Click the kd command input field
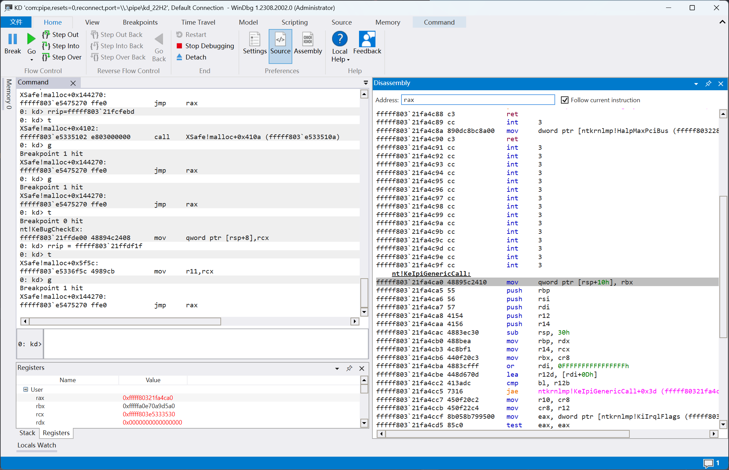Viewport: 729px width, 470px height. tap(206, 344)
